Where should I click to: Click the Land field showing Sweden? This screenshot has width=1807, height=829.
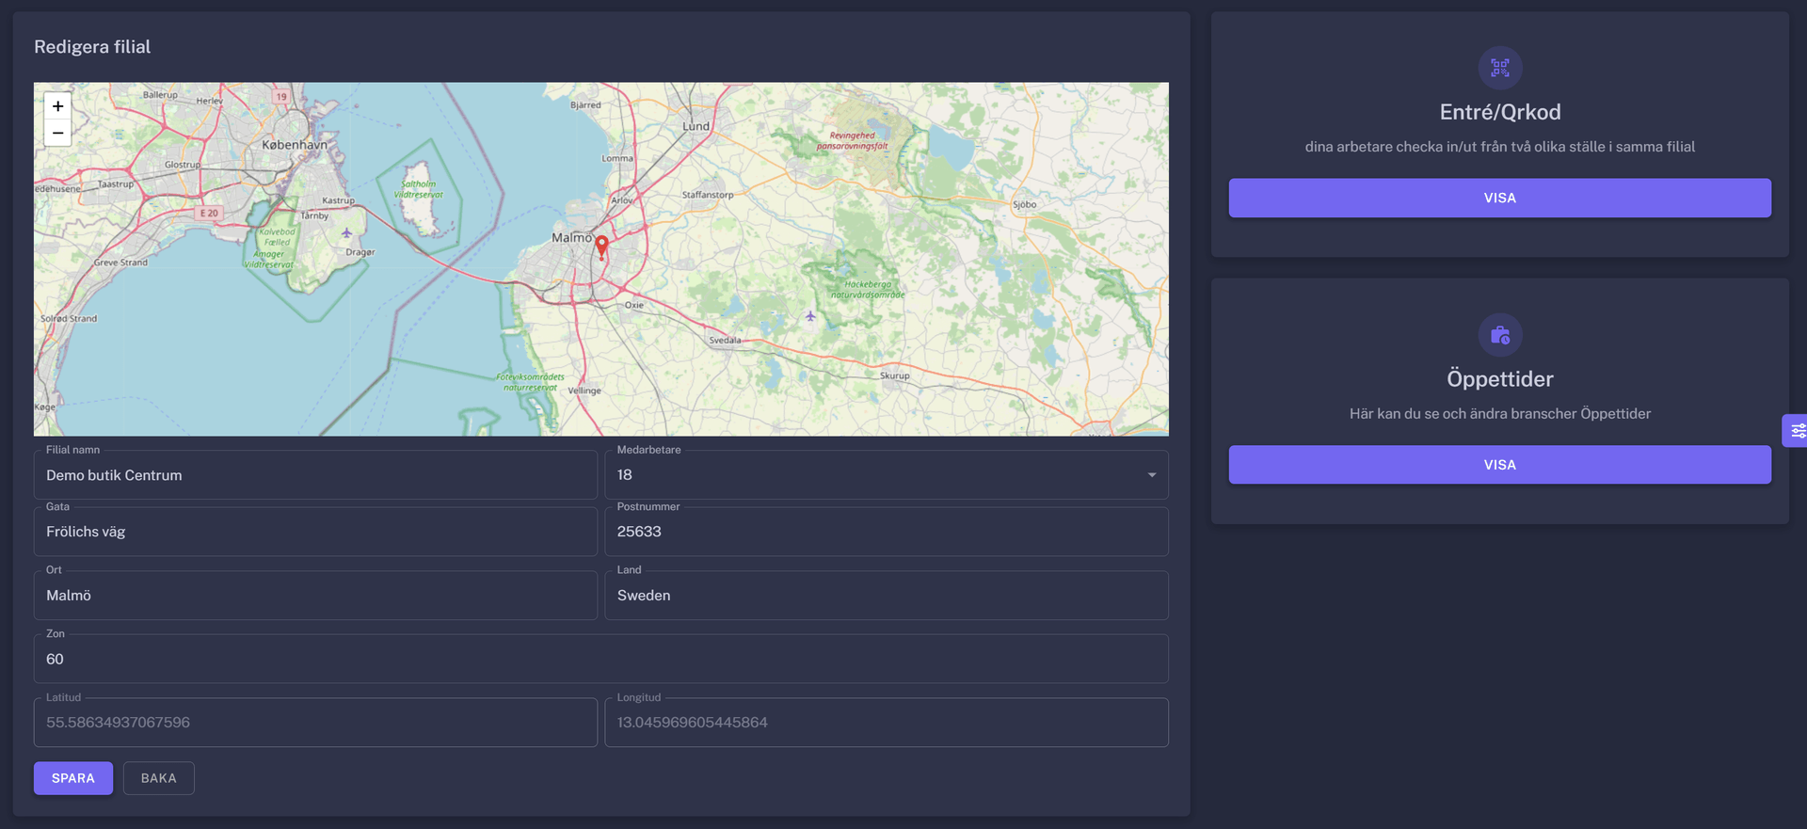click(x=886, y=596)
